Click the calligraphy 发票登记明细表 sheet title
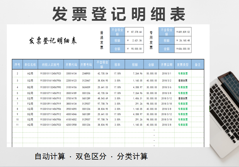Viewport: 239px width, 167px height. tap(53, 41)
